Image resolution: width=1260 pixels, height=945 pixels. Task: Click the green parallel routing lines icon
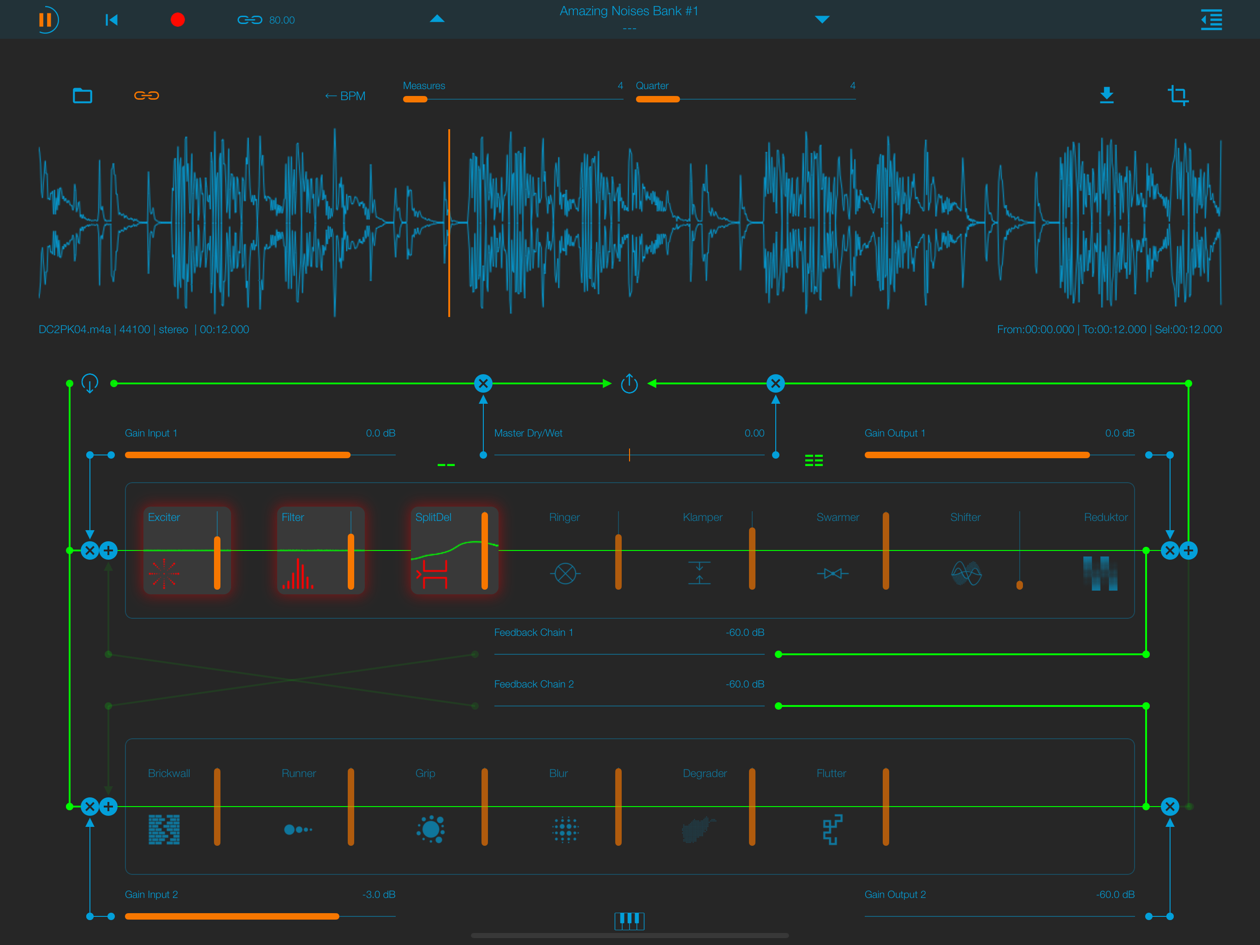coord(814,461)
